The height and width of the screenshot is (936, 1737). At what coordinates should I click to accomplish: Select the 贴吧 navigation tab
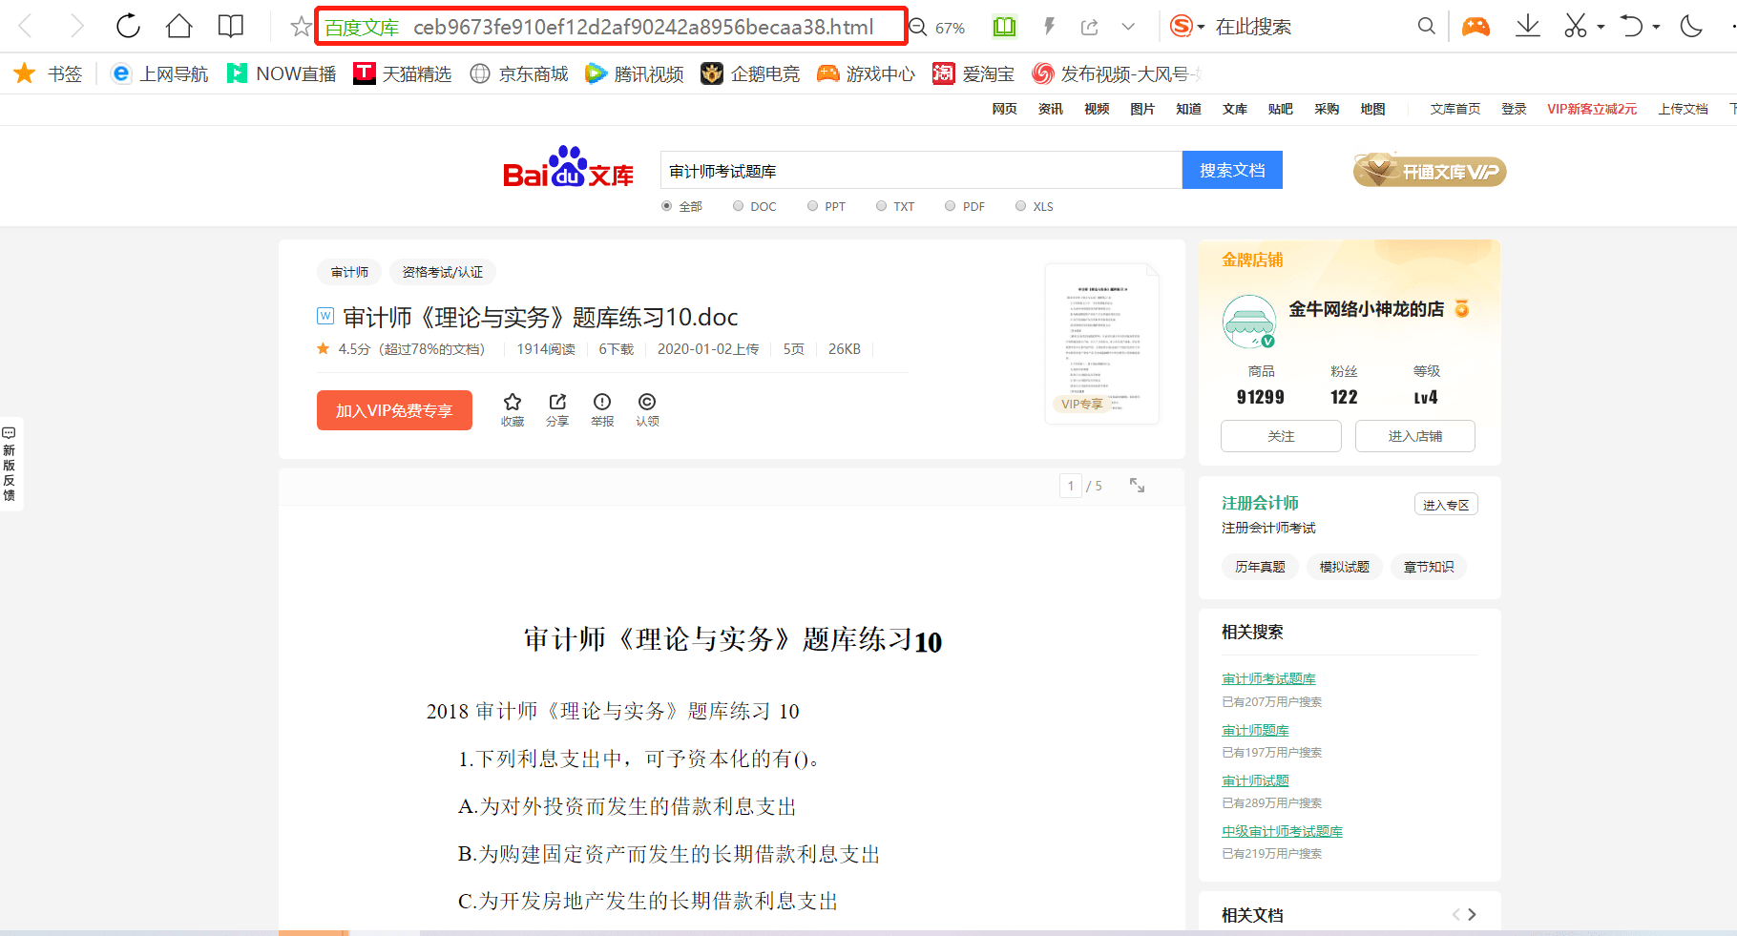point(1281,109)
